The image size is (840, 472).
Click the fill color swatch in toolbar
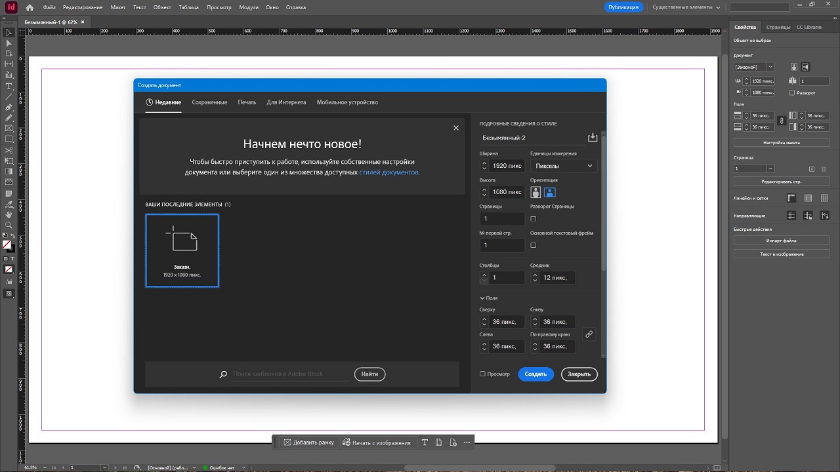click(x=7, y=245)
